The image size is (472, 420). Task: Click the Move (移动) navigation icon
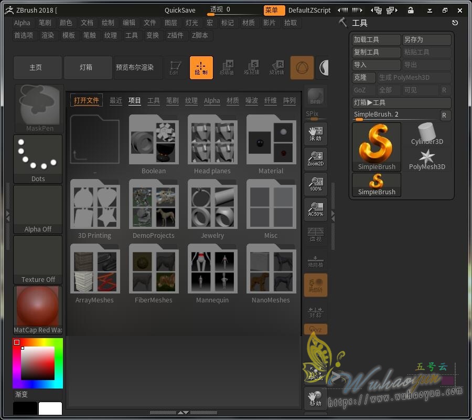(x=316, y=398)
